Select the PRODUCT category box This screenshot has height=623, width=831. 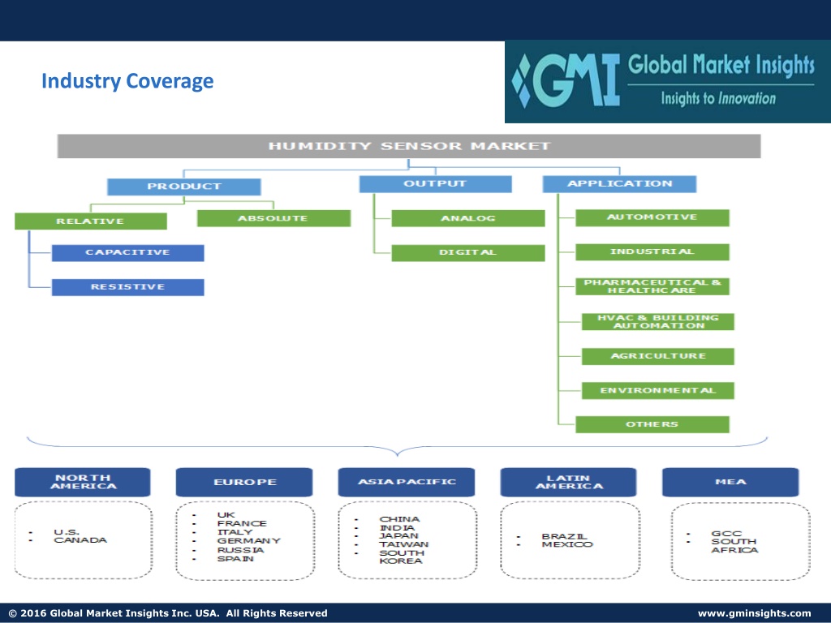184,187
